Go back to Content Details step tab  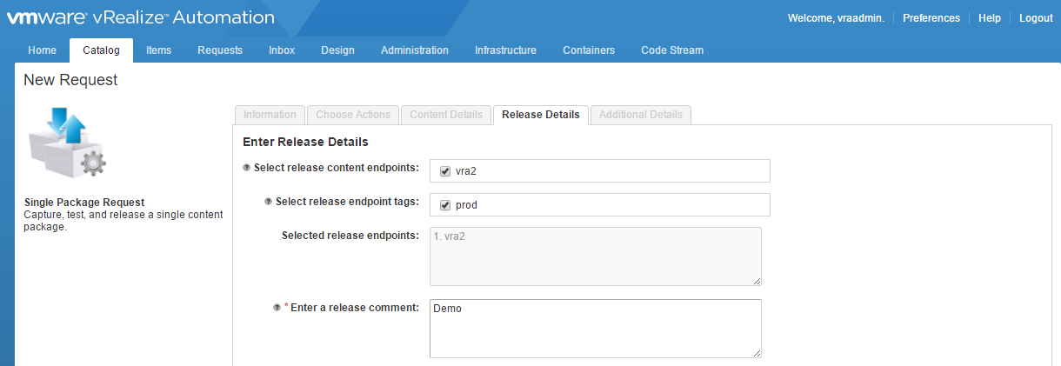coord(445,115)
